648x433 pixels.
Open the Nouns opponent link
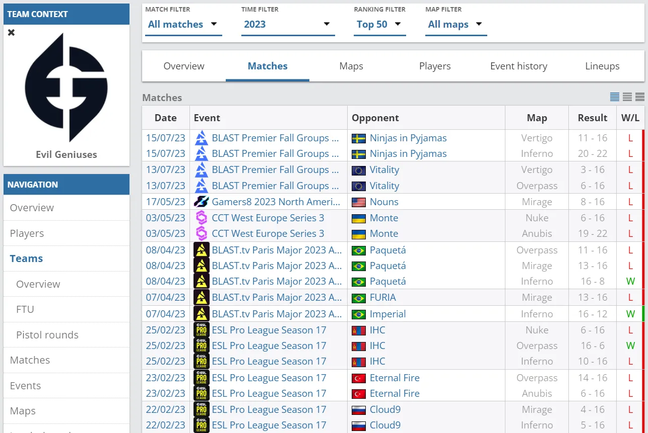[x=384, y=202]
